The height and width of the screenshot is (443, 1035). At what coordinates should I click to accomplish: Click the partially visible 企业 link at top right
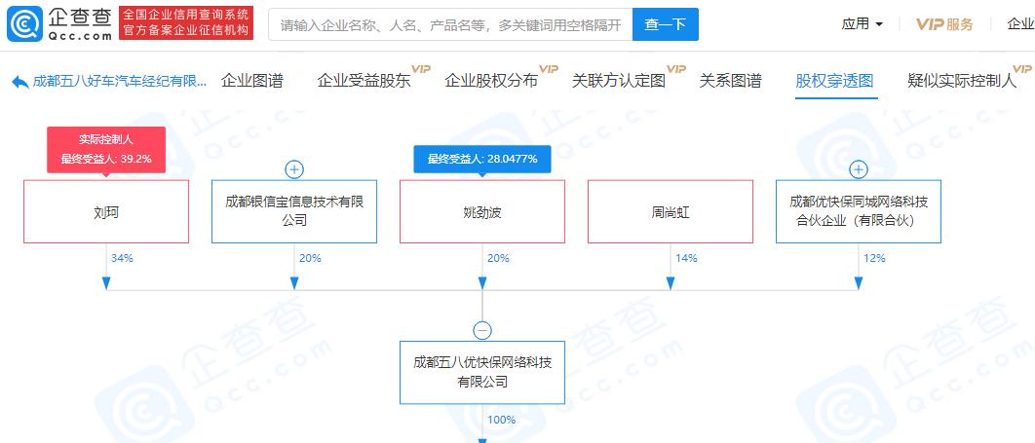click(1019, 24)
